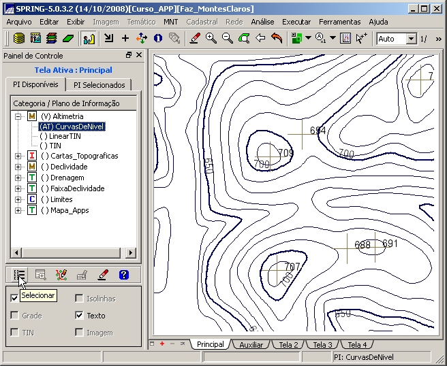Viewport: 447px width, 366px height.
Task: Click the database cylinder icon in toolbar
Action: 19,39
